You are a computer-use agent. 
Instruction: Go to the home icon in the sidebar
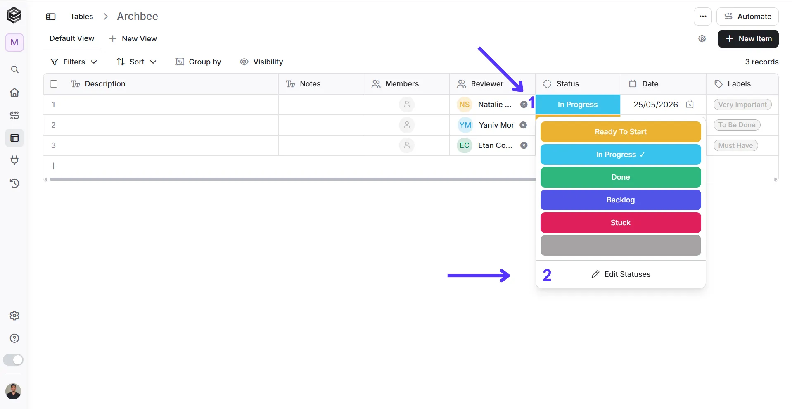click(x=14, y=93)
